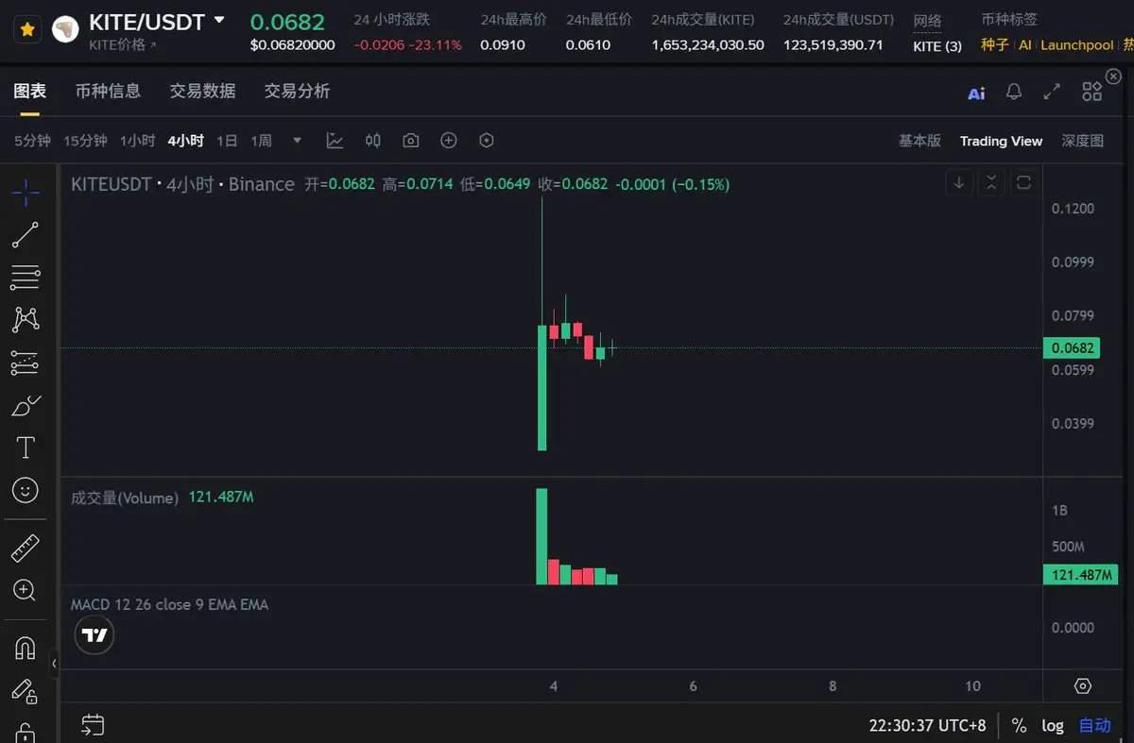Open the emoji sticker tool
The image size is (1134, 743).
pos(26,490)
